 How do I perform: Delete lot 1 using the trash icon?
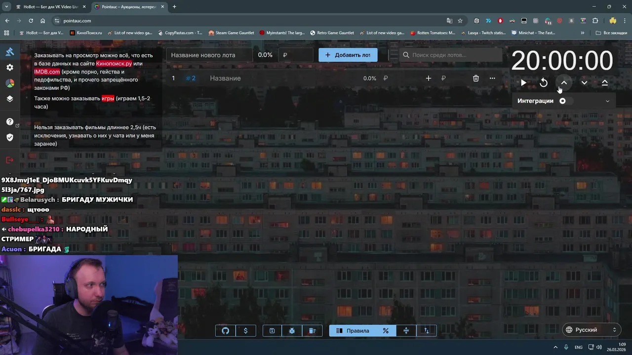pyautogui.click(x=476, y=78)
